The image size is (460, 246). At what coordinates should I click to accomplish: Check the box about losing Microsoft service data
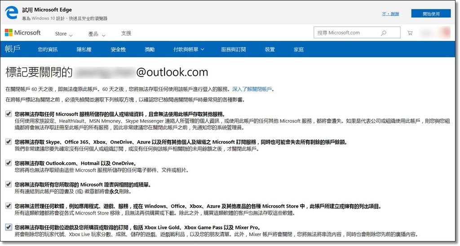(x=9, y=114)
